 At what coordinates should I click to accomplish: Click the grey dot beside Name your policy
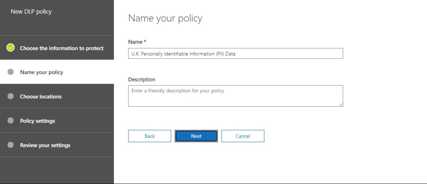[11, 72]
